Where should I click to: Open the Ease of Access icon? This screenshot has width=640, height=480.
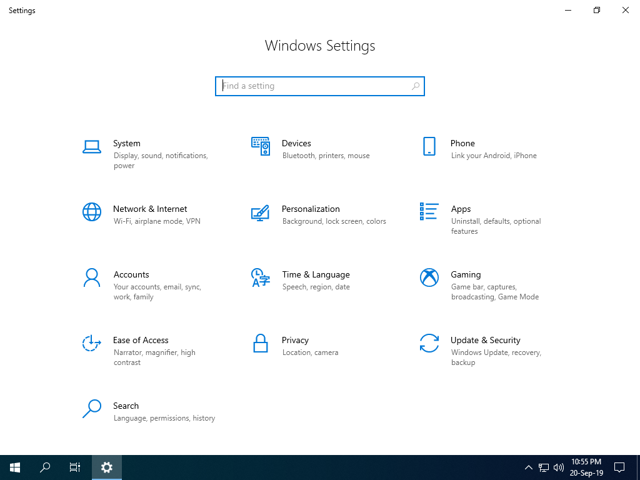click(92, 343)
